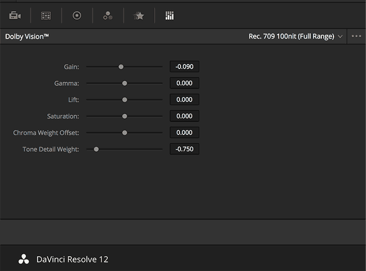Click the Tone Detail Weight: label

pos(51,149)
